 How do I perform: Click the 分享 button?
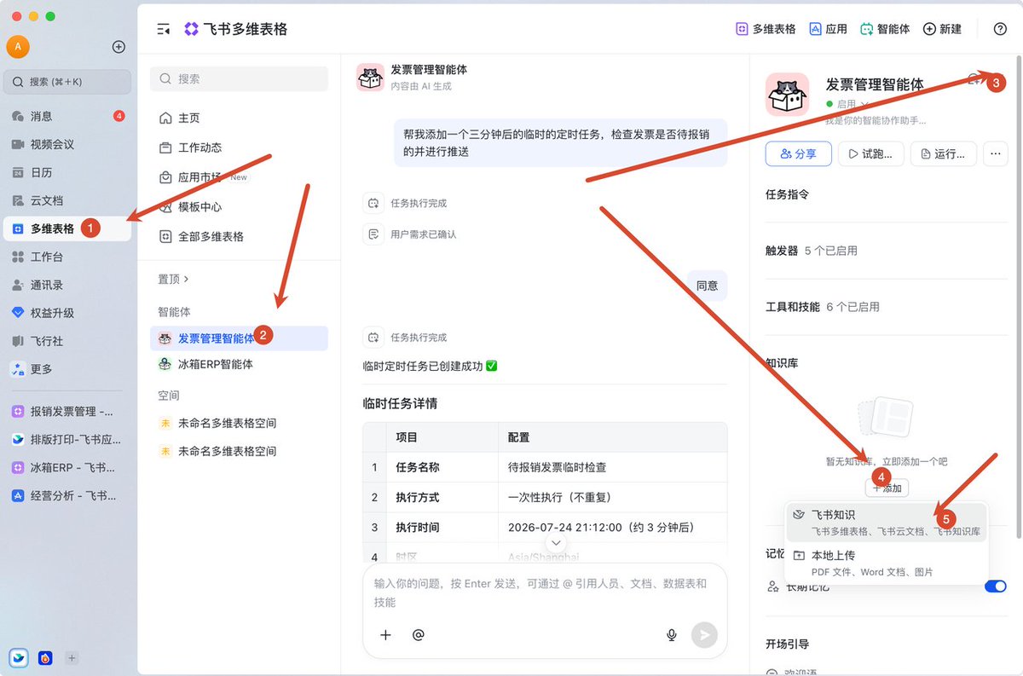pos(798,154)
